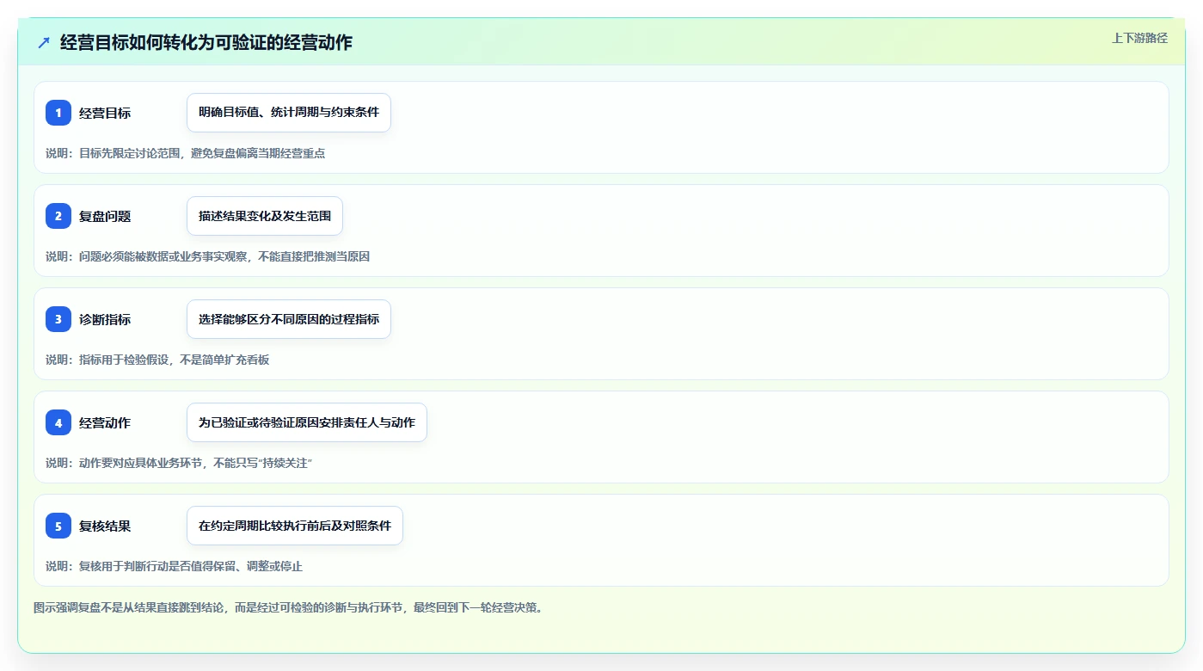The width and height of the screenshot is (1203, 671).
Task: Click the title 经营目标如何转化为可验证的经营动作
Action: [x=206, y=42]
